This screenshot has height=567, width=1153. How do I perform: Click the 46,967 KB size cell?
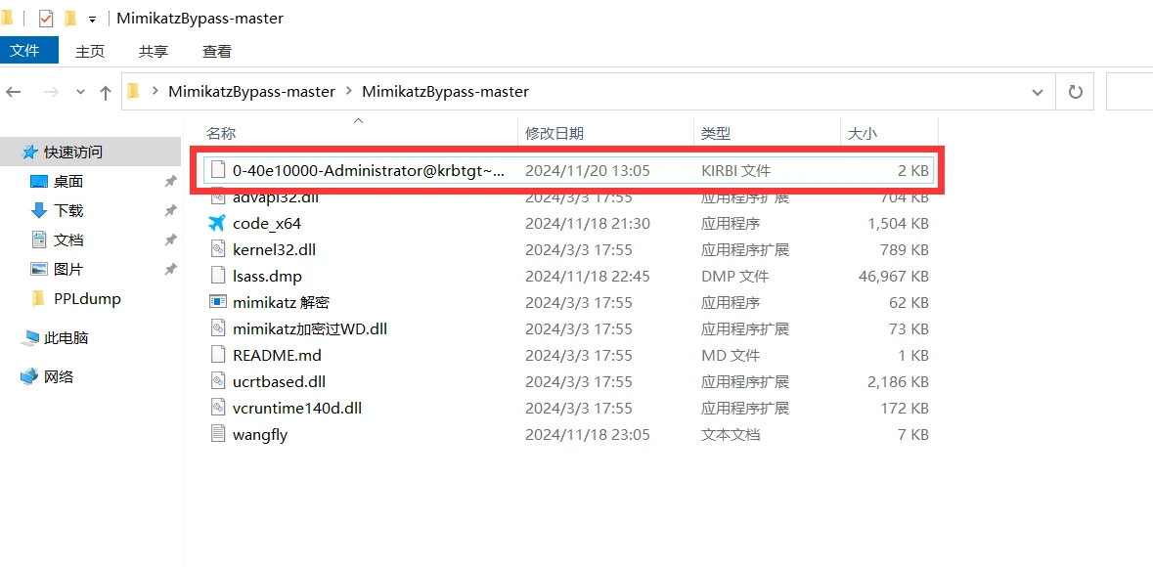894,277
